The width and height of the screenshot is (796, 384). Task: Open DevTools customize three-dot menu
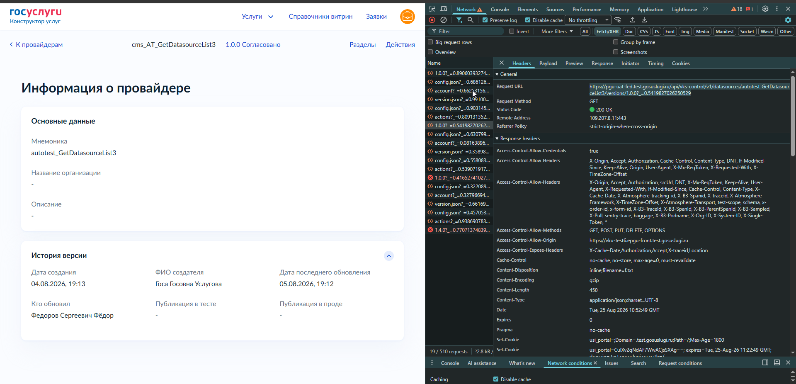pos(777,9)
